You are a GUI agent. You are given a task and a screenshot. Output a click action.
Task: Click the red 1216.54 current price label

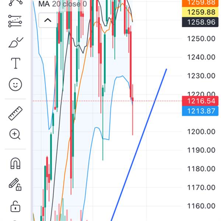[x=200, y=101]
